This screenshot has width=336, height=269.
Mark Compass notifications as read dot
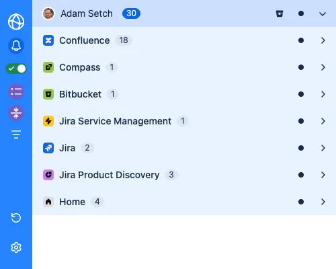click(301, 67)
